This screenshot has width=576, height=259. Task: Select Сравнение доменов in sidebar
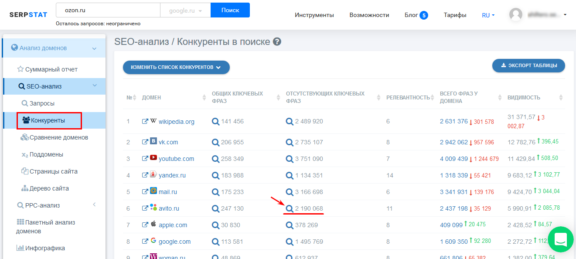[x=58, y=137]
